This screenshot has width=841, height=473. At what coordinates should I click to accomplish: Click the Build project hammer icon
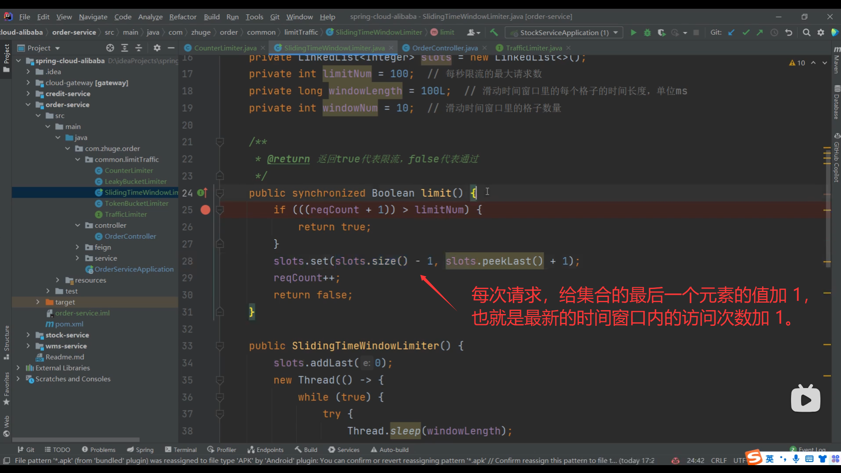(x=494, y=32)
